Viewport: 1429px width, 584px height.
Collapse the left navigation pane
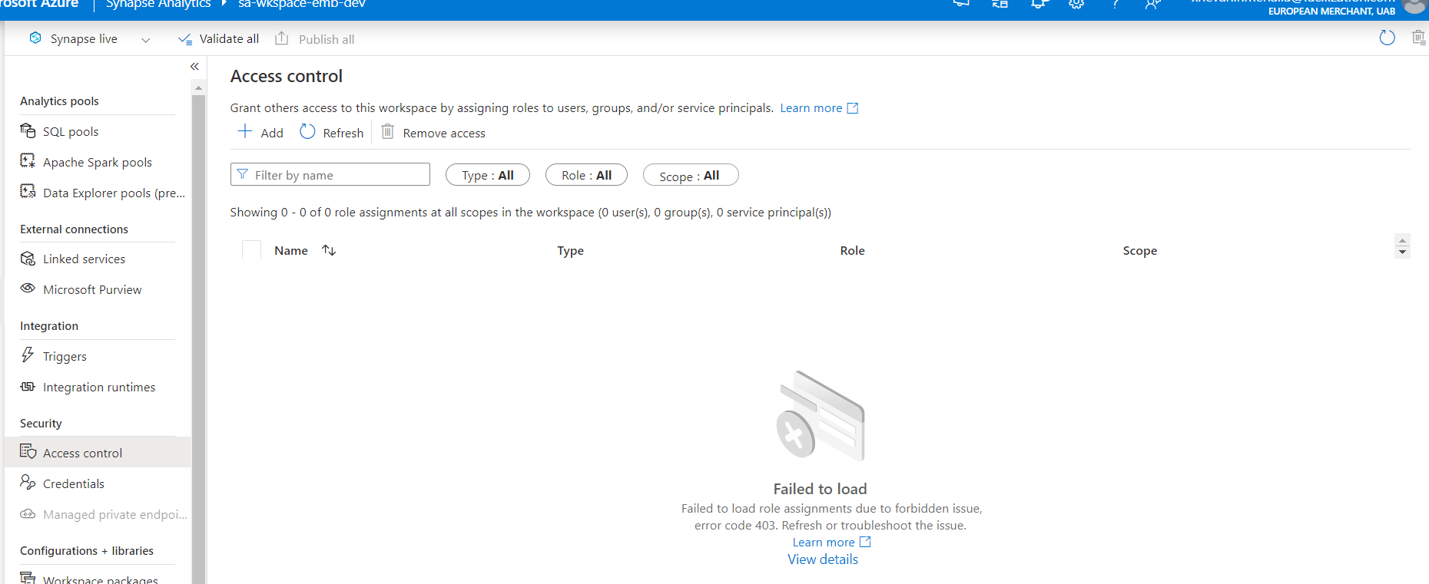[x=194, y=67]
